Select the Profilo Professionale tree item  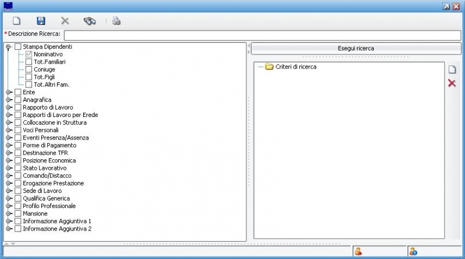click(x=49, y=206)
